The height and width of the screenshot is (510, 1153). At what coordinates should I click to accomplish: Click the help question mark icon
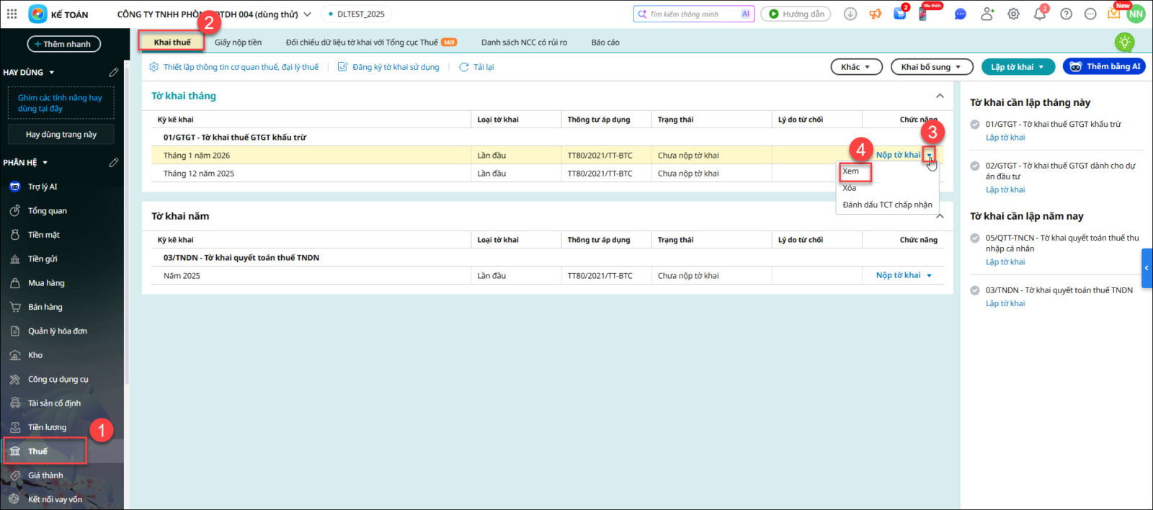coord(1066,14)
